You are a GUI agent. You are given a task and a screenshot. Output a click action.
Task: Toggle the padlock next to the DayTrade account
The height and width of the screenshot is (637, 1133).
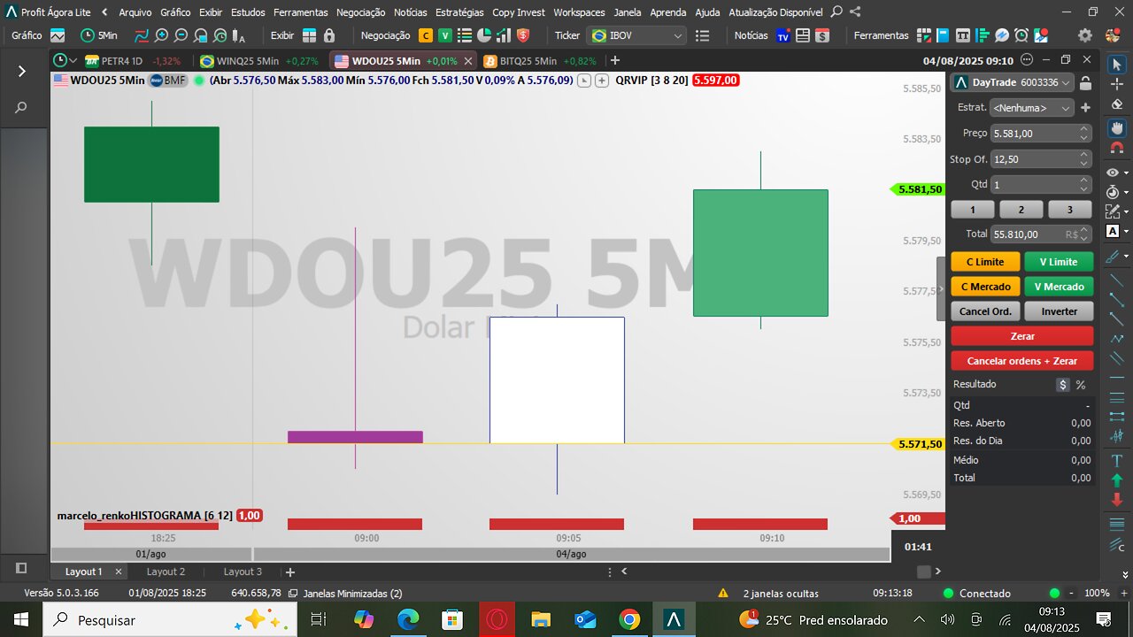1086,82
